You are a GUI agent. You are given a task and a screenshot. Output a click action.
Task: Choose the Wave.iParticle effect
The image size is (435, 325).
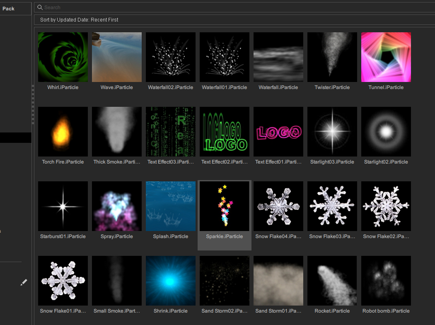[x=117, y=57]
